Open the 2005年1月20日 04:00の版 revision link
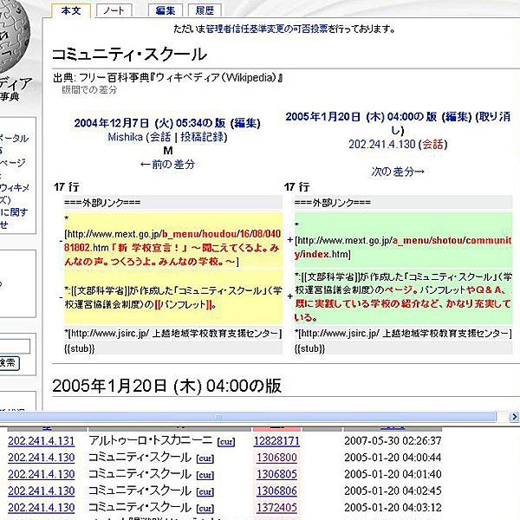The image size is (520, 520). 361,117
